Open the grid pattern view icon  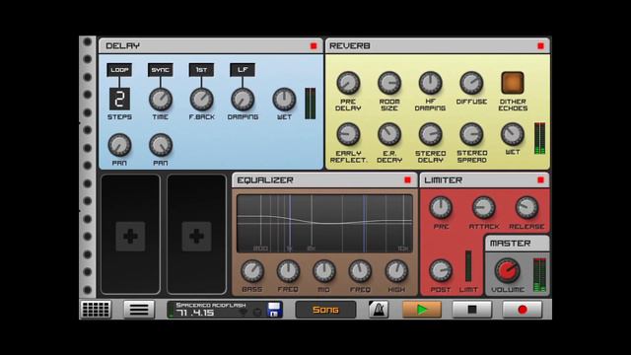[96, 310]
